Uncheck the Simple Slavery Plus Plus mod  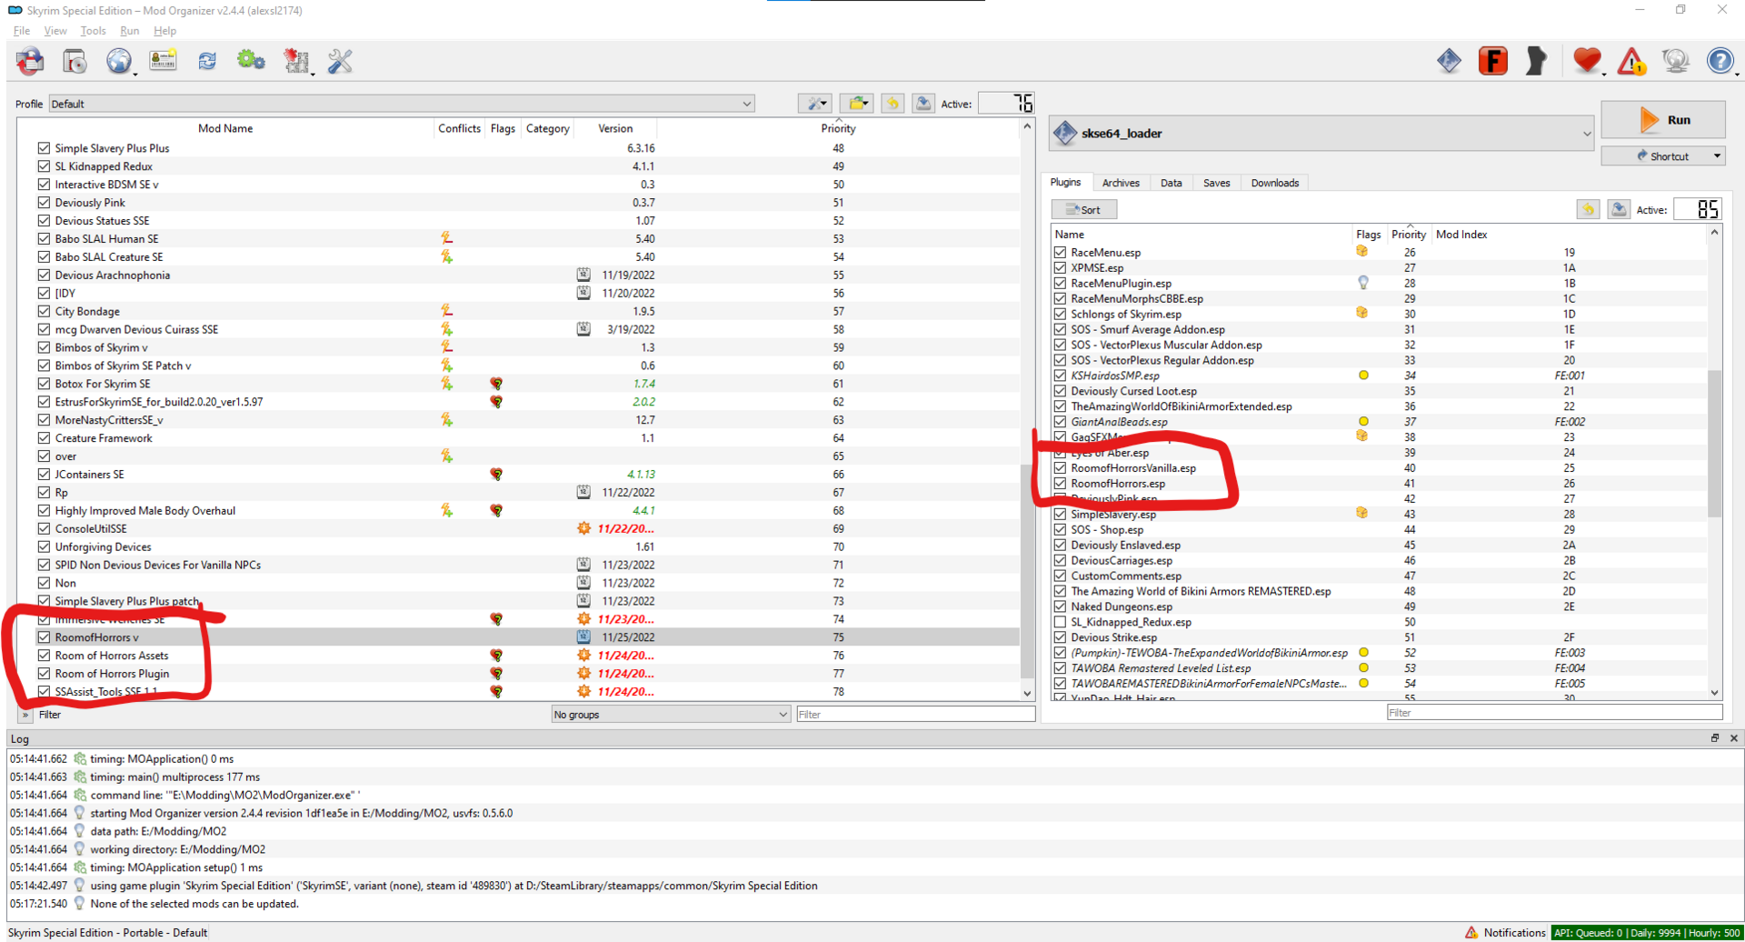(x=44, y=147)
